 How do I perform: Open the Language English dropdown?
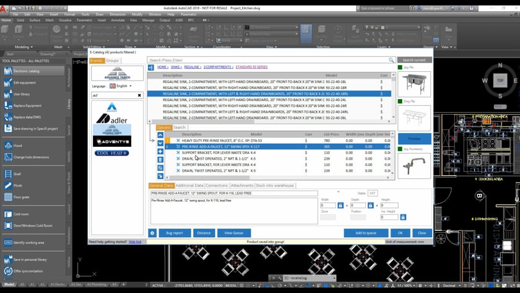pos(121,86)
